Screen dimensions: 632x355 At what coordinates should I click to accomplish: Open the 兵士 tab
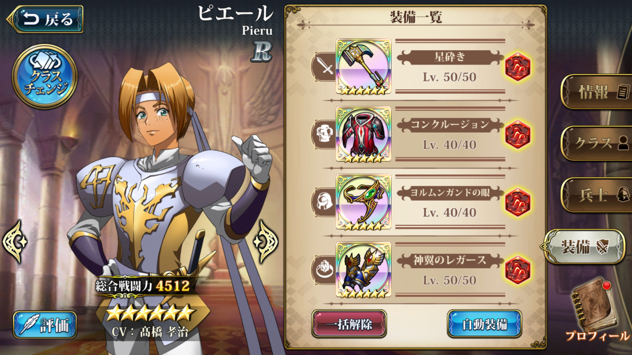597,195
